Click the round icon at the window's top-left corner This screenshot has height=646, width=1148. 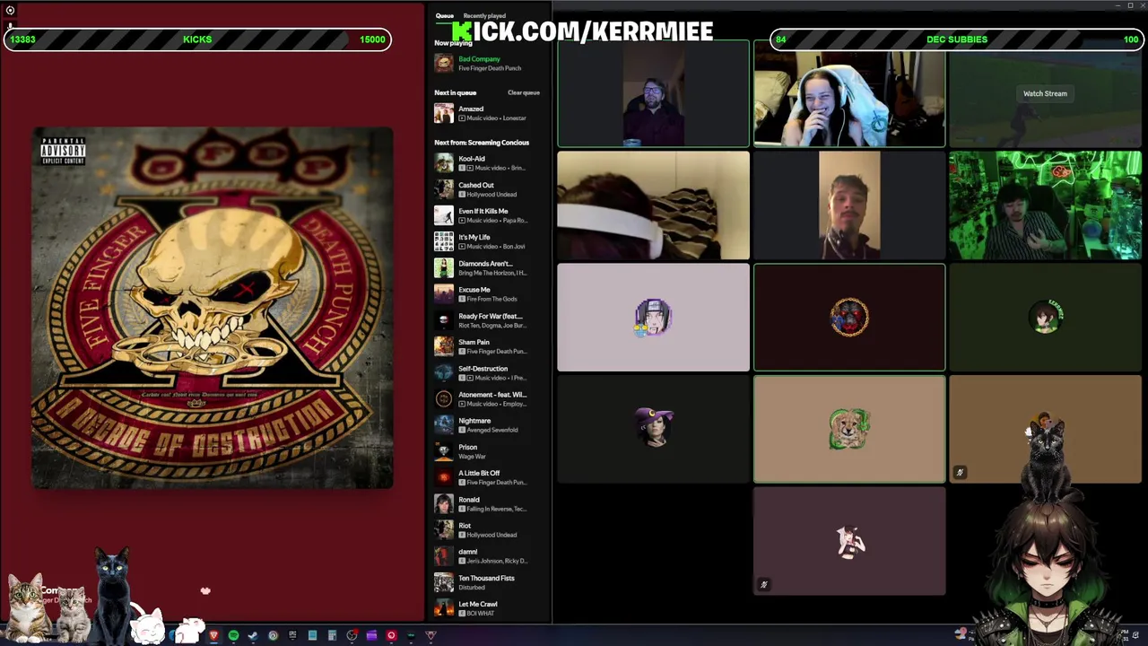pos(10,11)
